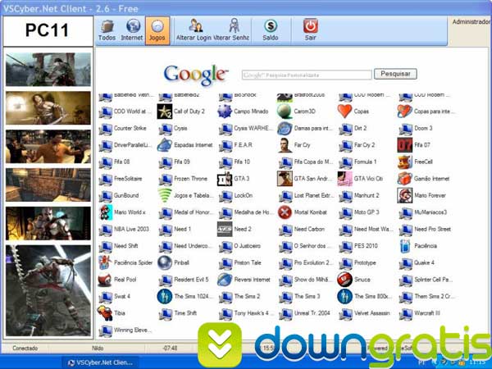The height and width of the screenshot is (369, 492).
Task: Open Jogos e Tabela green icon
Action: pyautogui.click(x=165, y=195)
